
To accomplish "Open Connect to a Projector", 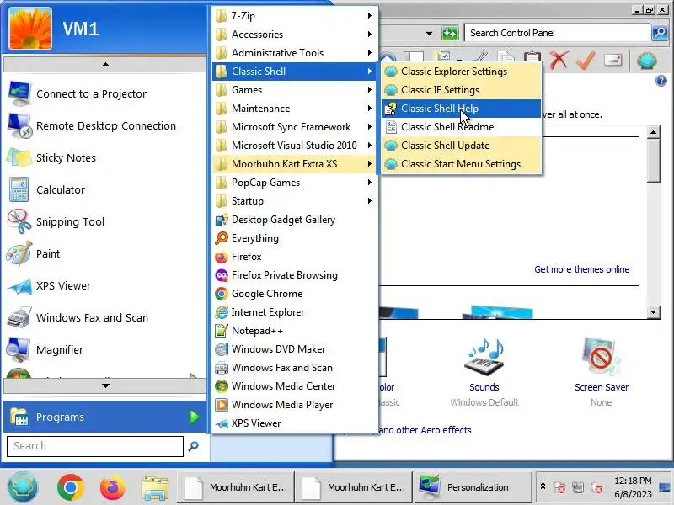I will pyautogui.click(x=104, y=93).
